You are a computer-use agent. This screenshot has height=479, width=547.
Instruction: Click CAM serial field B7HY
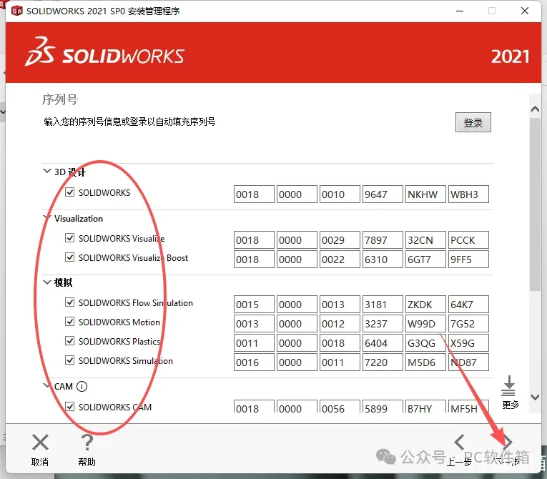pos(425,406)
